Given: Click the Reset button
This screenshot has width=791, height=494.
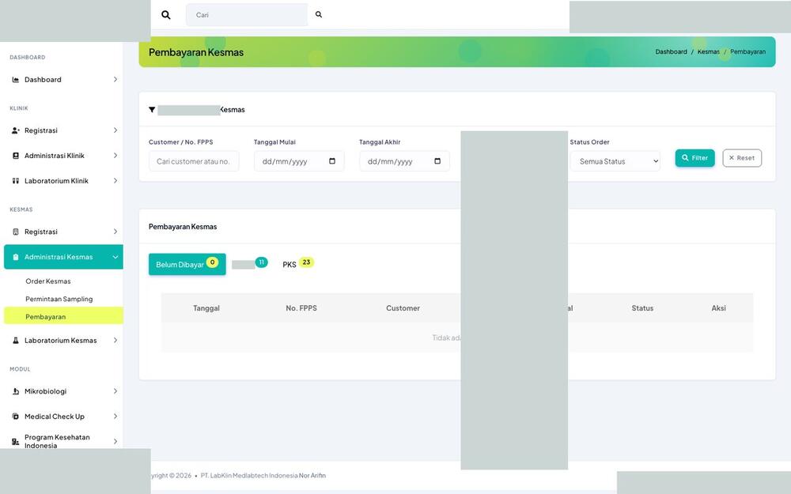Looking at the screenshot, I should 742,158.
